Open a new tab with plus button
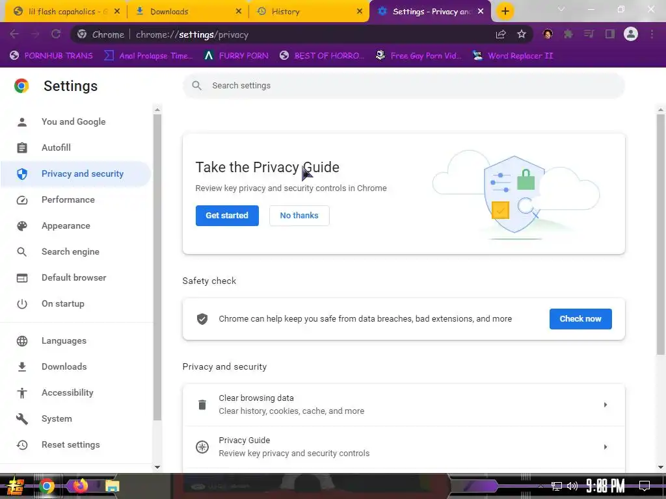The image size is (666, 499). click(505, 12)
